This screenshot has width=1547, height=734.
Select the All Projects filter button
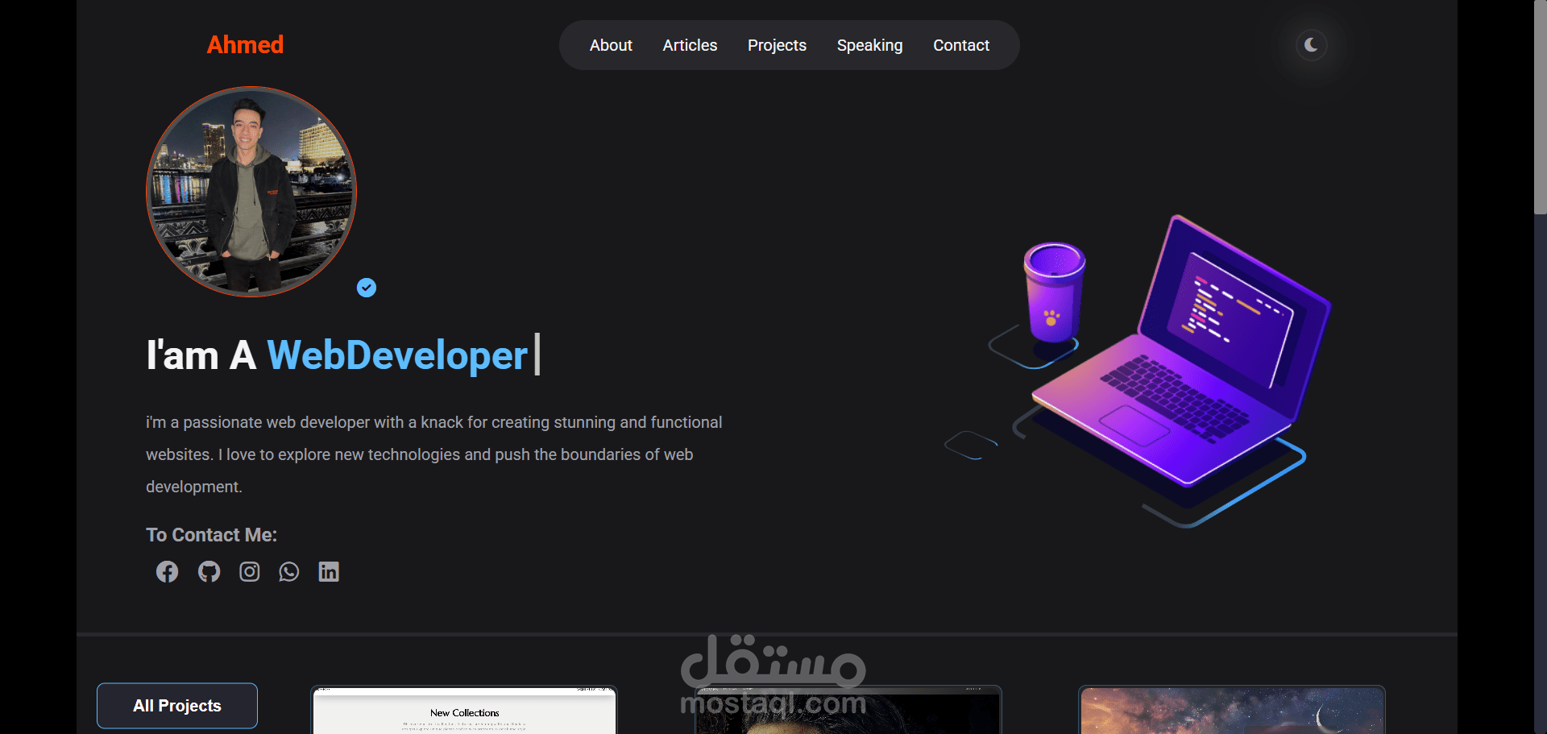(177, 706)
